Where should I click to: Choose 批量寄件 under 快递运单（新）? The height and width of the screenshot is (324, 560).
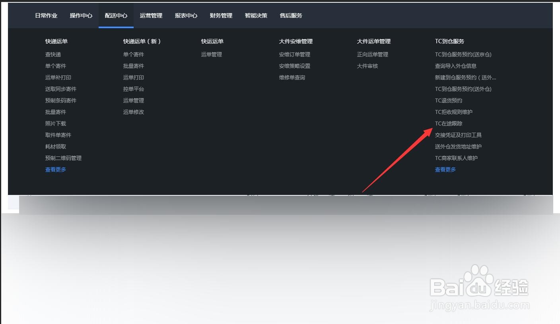click(x=134, y=66)
